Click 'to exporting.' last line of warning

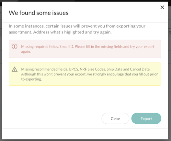[x=31, y=79]
